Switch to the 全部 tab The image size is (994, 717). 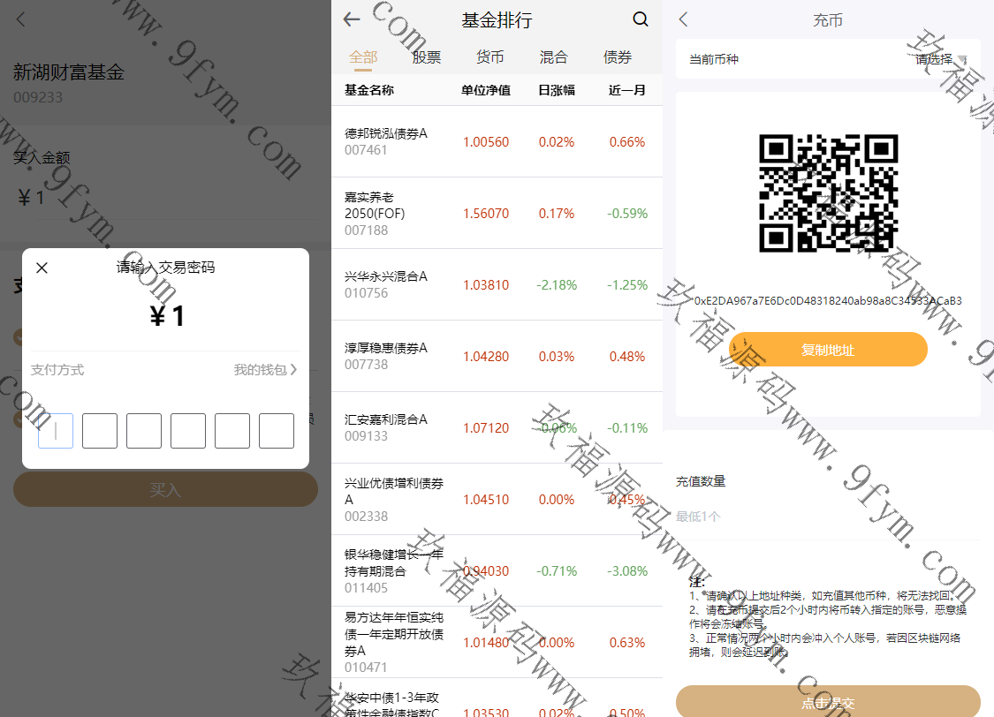[363, 57]
